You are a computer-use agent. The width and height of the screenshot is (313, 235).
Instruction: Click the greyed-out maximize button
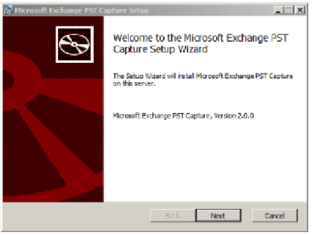click(289, 10)
